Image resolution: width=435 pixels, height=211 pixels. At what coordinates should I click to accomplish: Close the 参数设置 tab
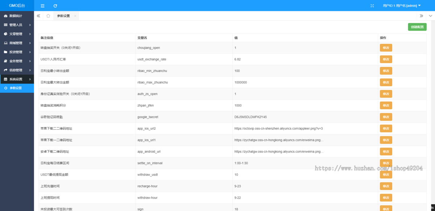tap(75, 16)
